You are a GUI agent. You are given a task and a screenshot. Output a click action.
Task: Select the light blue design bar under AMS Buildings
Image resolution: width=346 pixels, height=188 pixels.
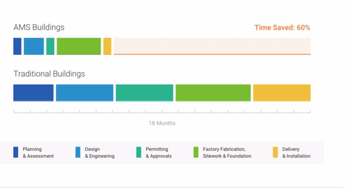tap(34, 46)
